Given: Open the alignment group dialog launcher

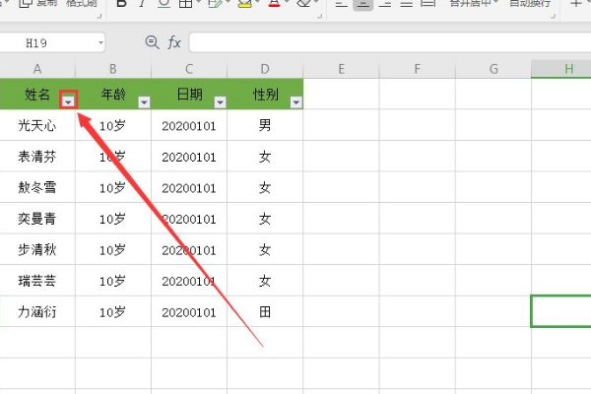Looking at the screenshot, I should pyautogui.click(x=554, y=16).
